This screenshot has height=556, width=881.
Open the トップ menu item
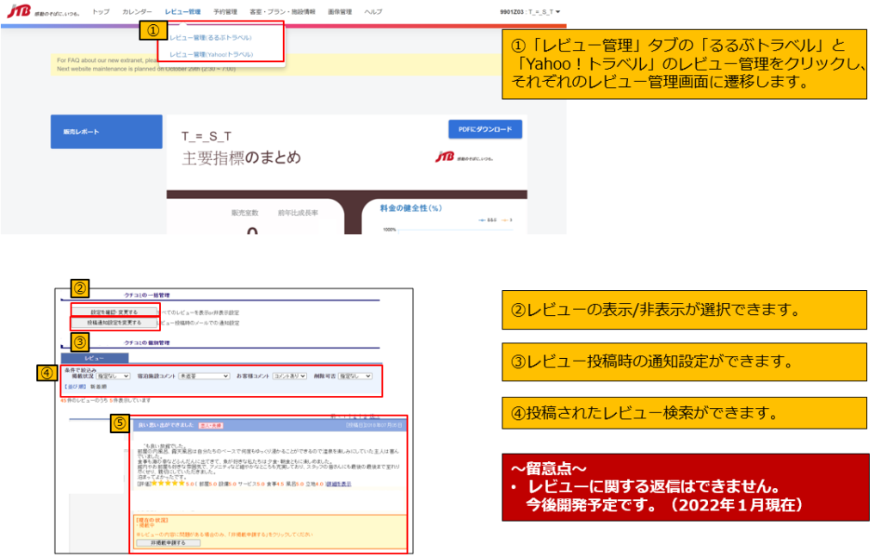coord(101,12)
